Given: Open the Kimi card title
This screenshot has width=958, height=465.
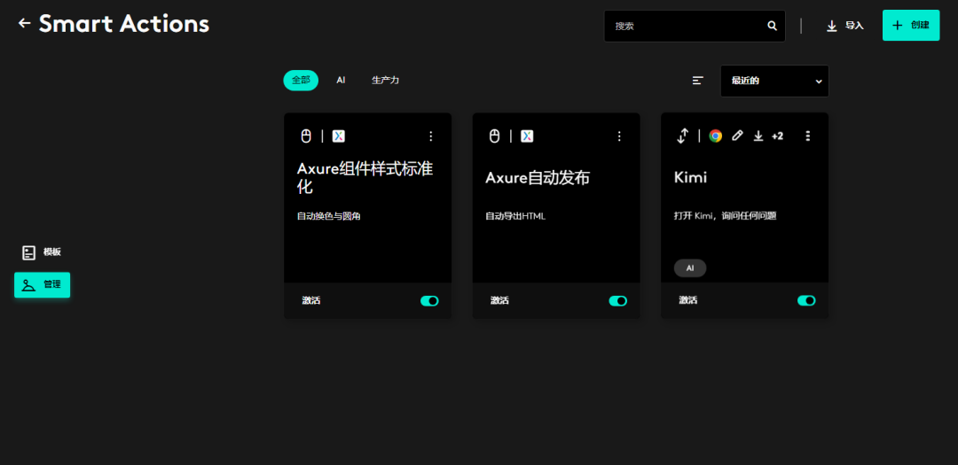Looking at the screenshot, I should (x=690, y=177).
